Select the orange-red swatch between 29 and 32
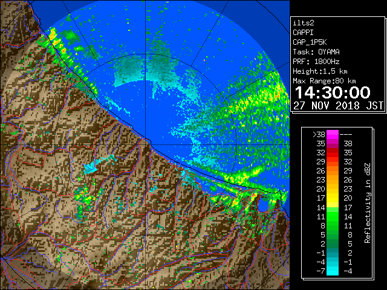The width and height of the screenshot is (387, 290). (x=332, y=162)
